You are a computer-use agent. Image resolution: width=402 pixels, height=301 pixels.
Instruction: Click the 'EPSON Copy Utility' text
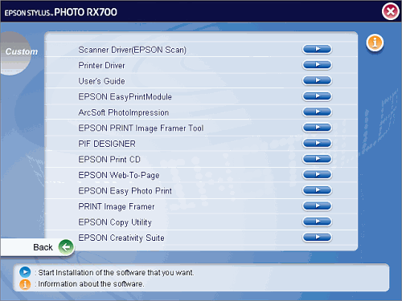coord(115,222)
